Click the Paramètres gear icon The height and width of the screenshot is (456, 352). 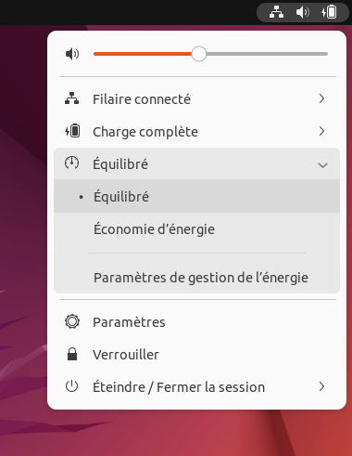(x=72, y=321)
